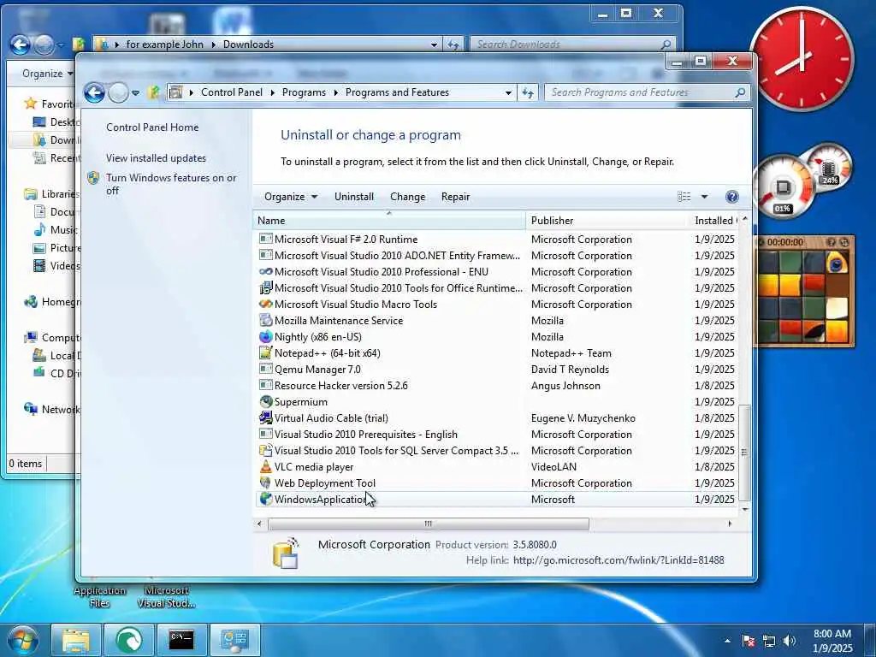
Task: Open Control Panel Home link
Action: (152, 127)
